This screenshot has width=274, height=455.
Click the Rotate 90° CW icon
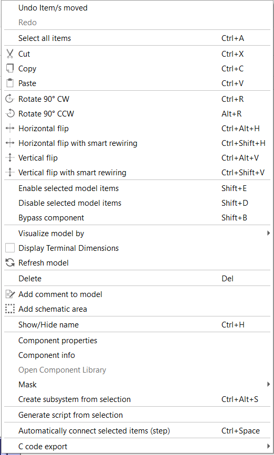coord(10,99)
